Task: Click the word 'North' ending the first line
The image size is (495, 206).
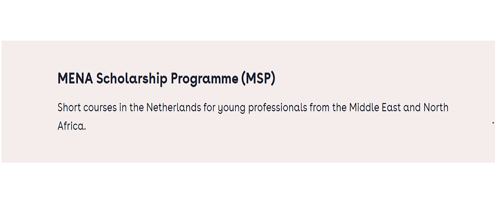Action: coord(436,108)
